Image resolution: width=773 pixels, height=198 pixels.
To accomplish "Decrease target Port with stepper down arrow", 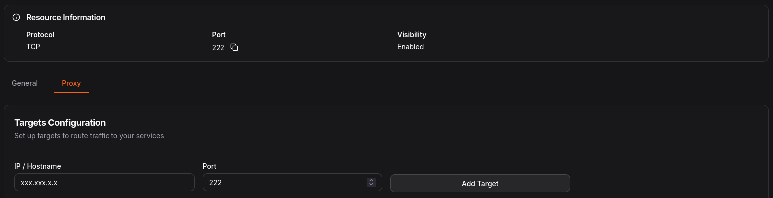I will click(x=371, y=185).
